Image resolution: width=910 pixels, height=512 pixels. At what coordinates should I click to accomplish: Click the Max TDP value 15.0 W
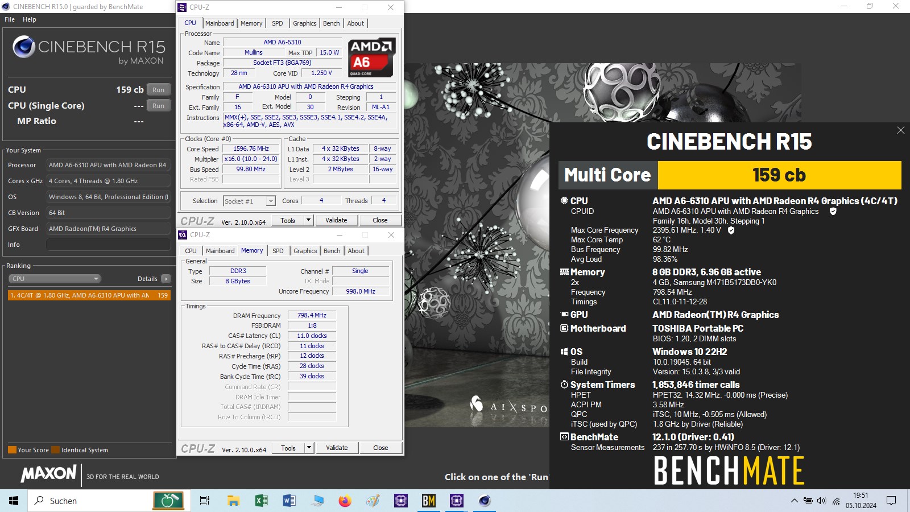[x=329, y=52]
